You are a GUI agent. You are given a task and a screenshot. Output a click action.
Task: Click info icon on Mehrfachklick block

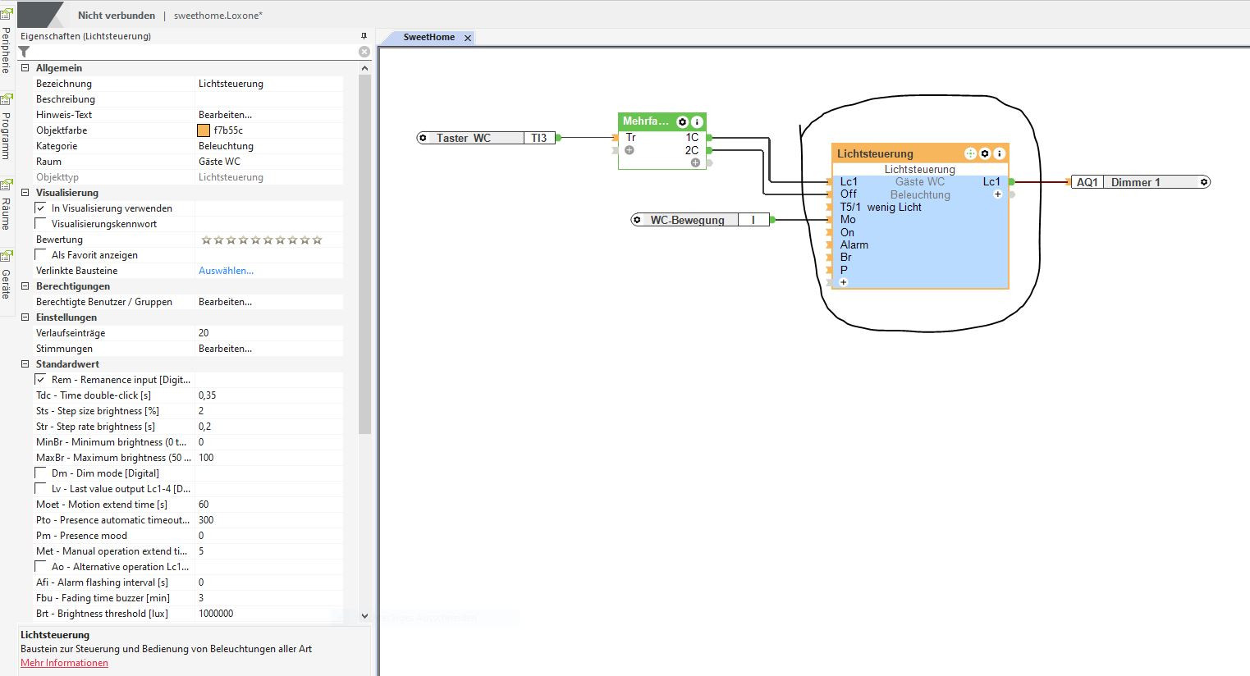[x=697, y=121]
